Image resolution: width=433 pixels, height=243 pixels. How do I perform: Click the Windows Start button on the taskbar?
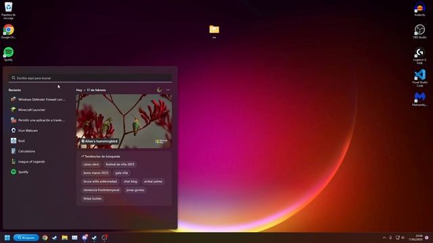click(7, 238)
